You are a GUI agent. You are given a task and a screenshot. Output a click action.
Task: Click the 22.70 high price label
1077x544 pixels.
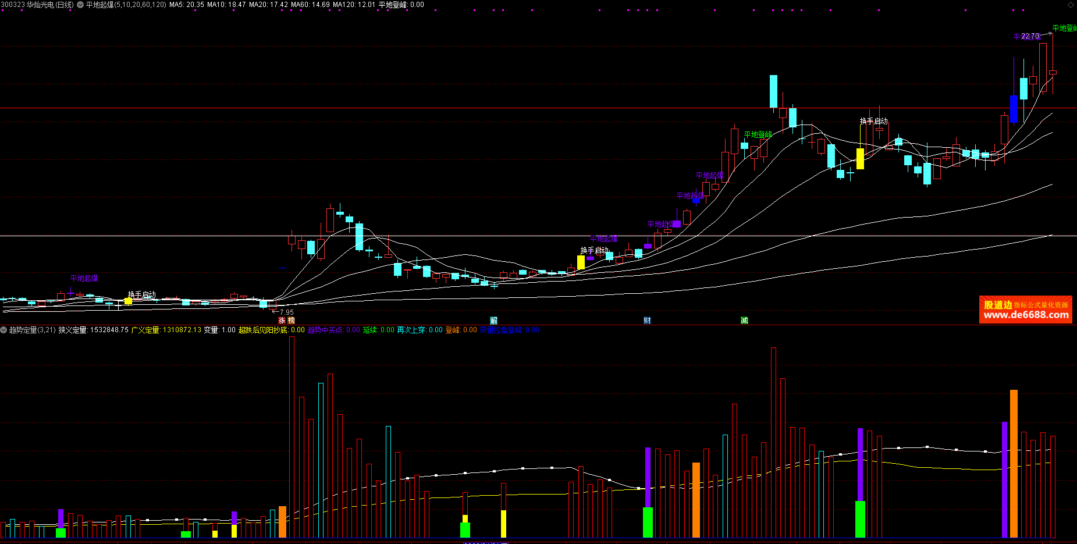tap(1030, 36)
